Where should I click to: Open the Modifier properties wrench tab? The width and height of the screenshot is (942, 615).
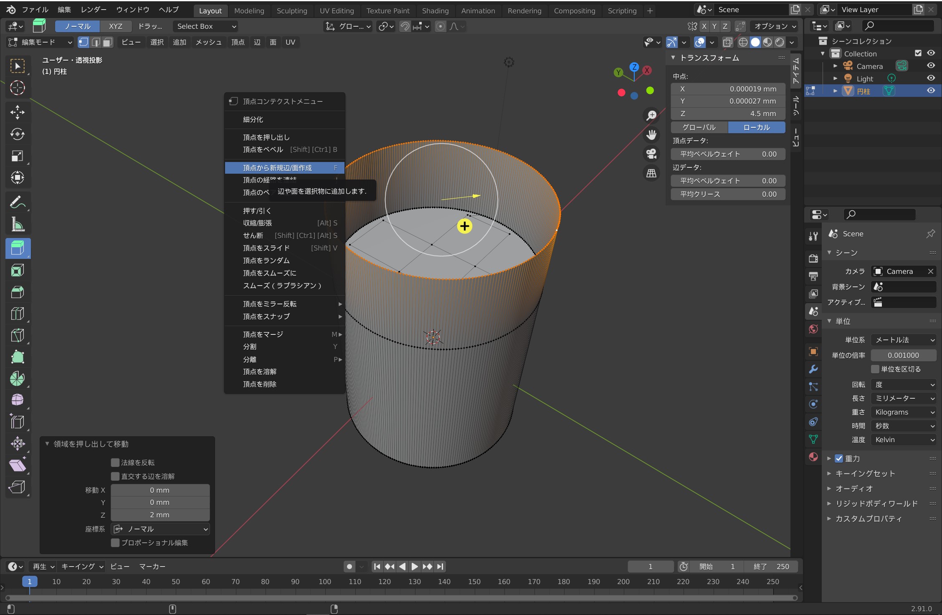813,369
